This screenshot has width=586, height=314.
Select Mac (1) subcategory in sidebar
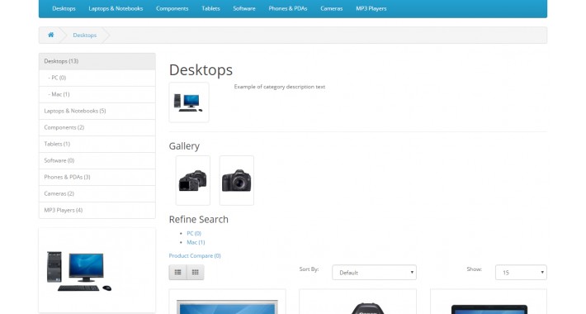pyautogui.click(x=97, y=94)
